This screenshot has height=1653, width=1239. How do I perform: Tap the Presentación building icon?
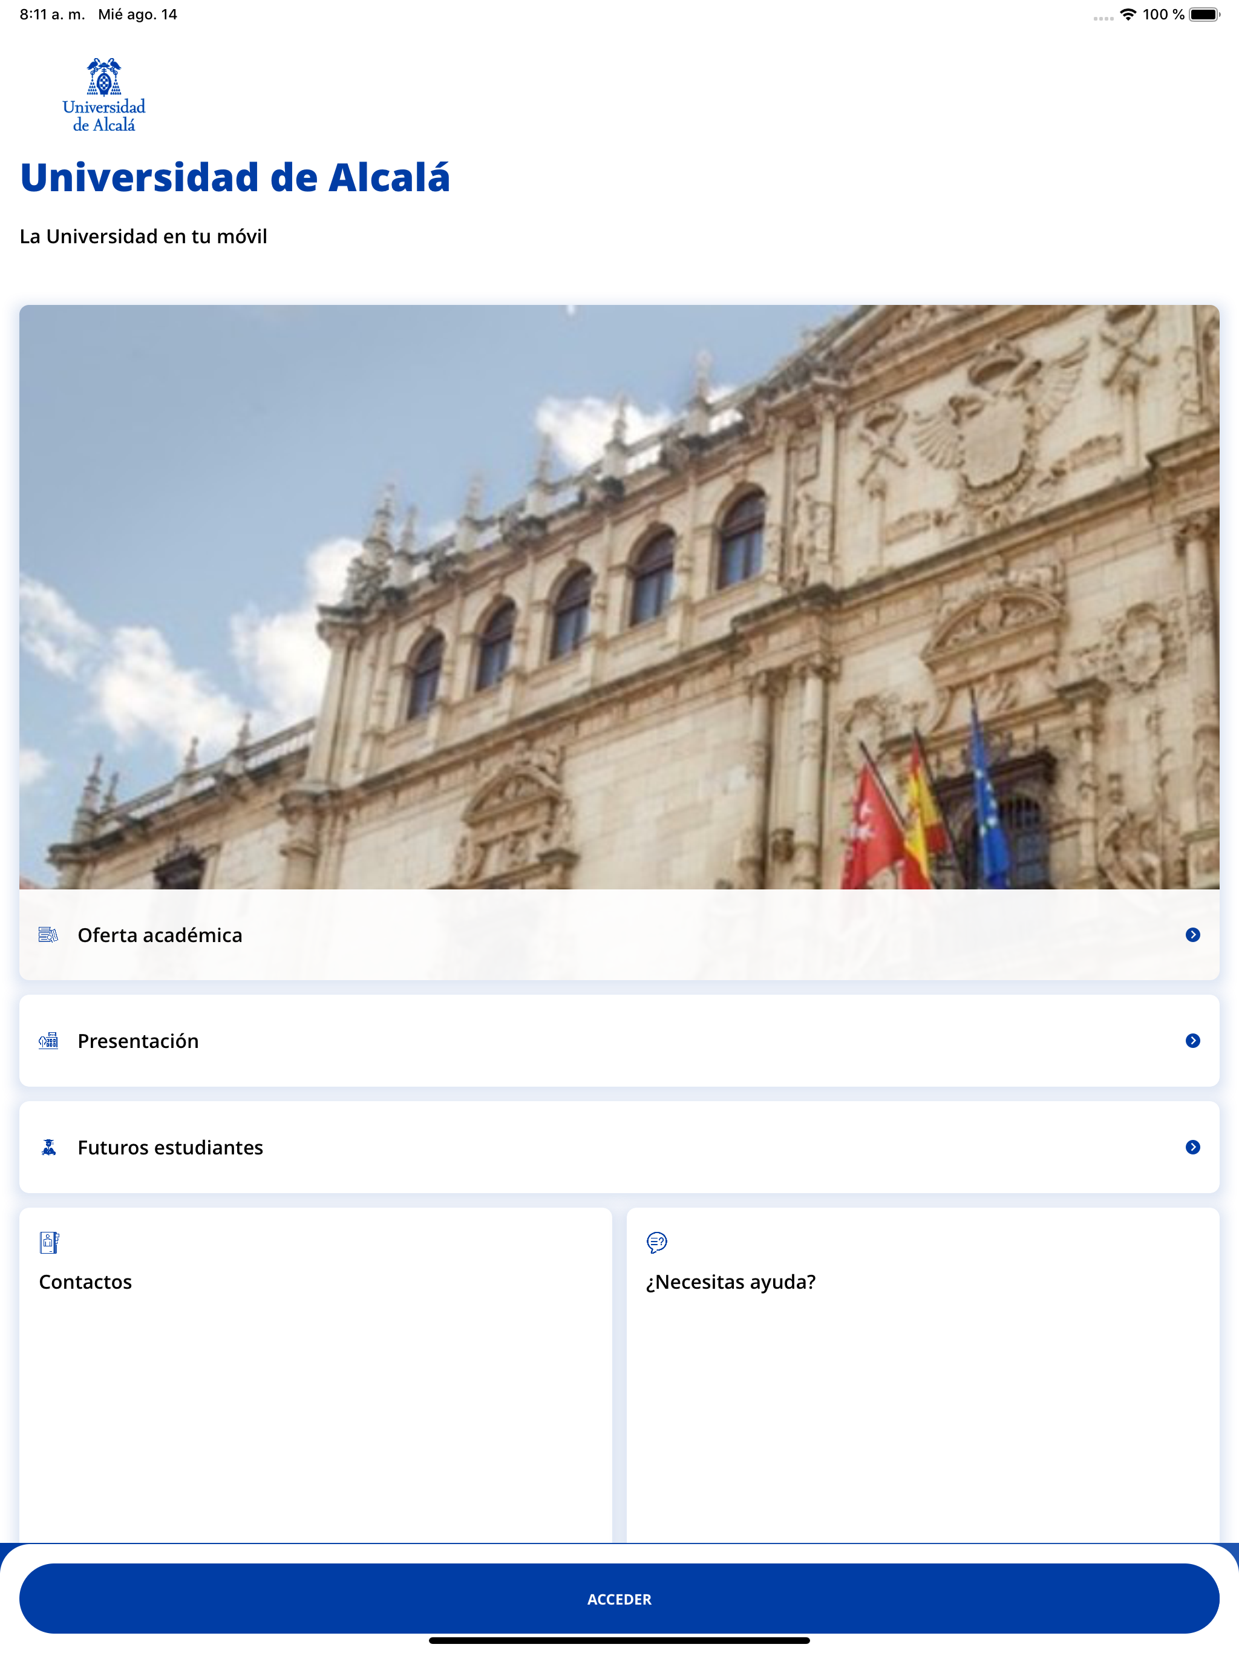tap(48, 1040)
